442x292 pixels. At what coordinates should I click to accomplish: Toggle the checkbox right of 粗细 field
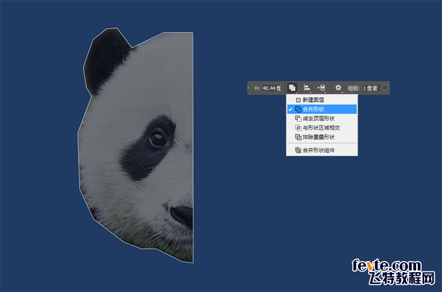[x=385, y=88]
